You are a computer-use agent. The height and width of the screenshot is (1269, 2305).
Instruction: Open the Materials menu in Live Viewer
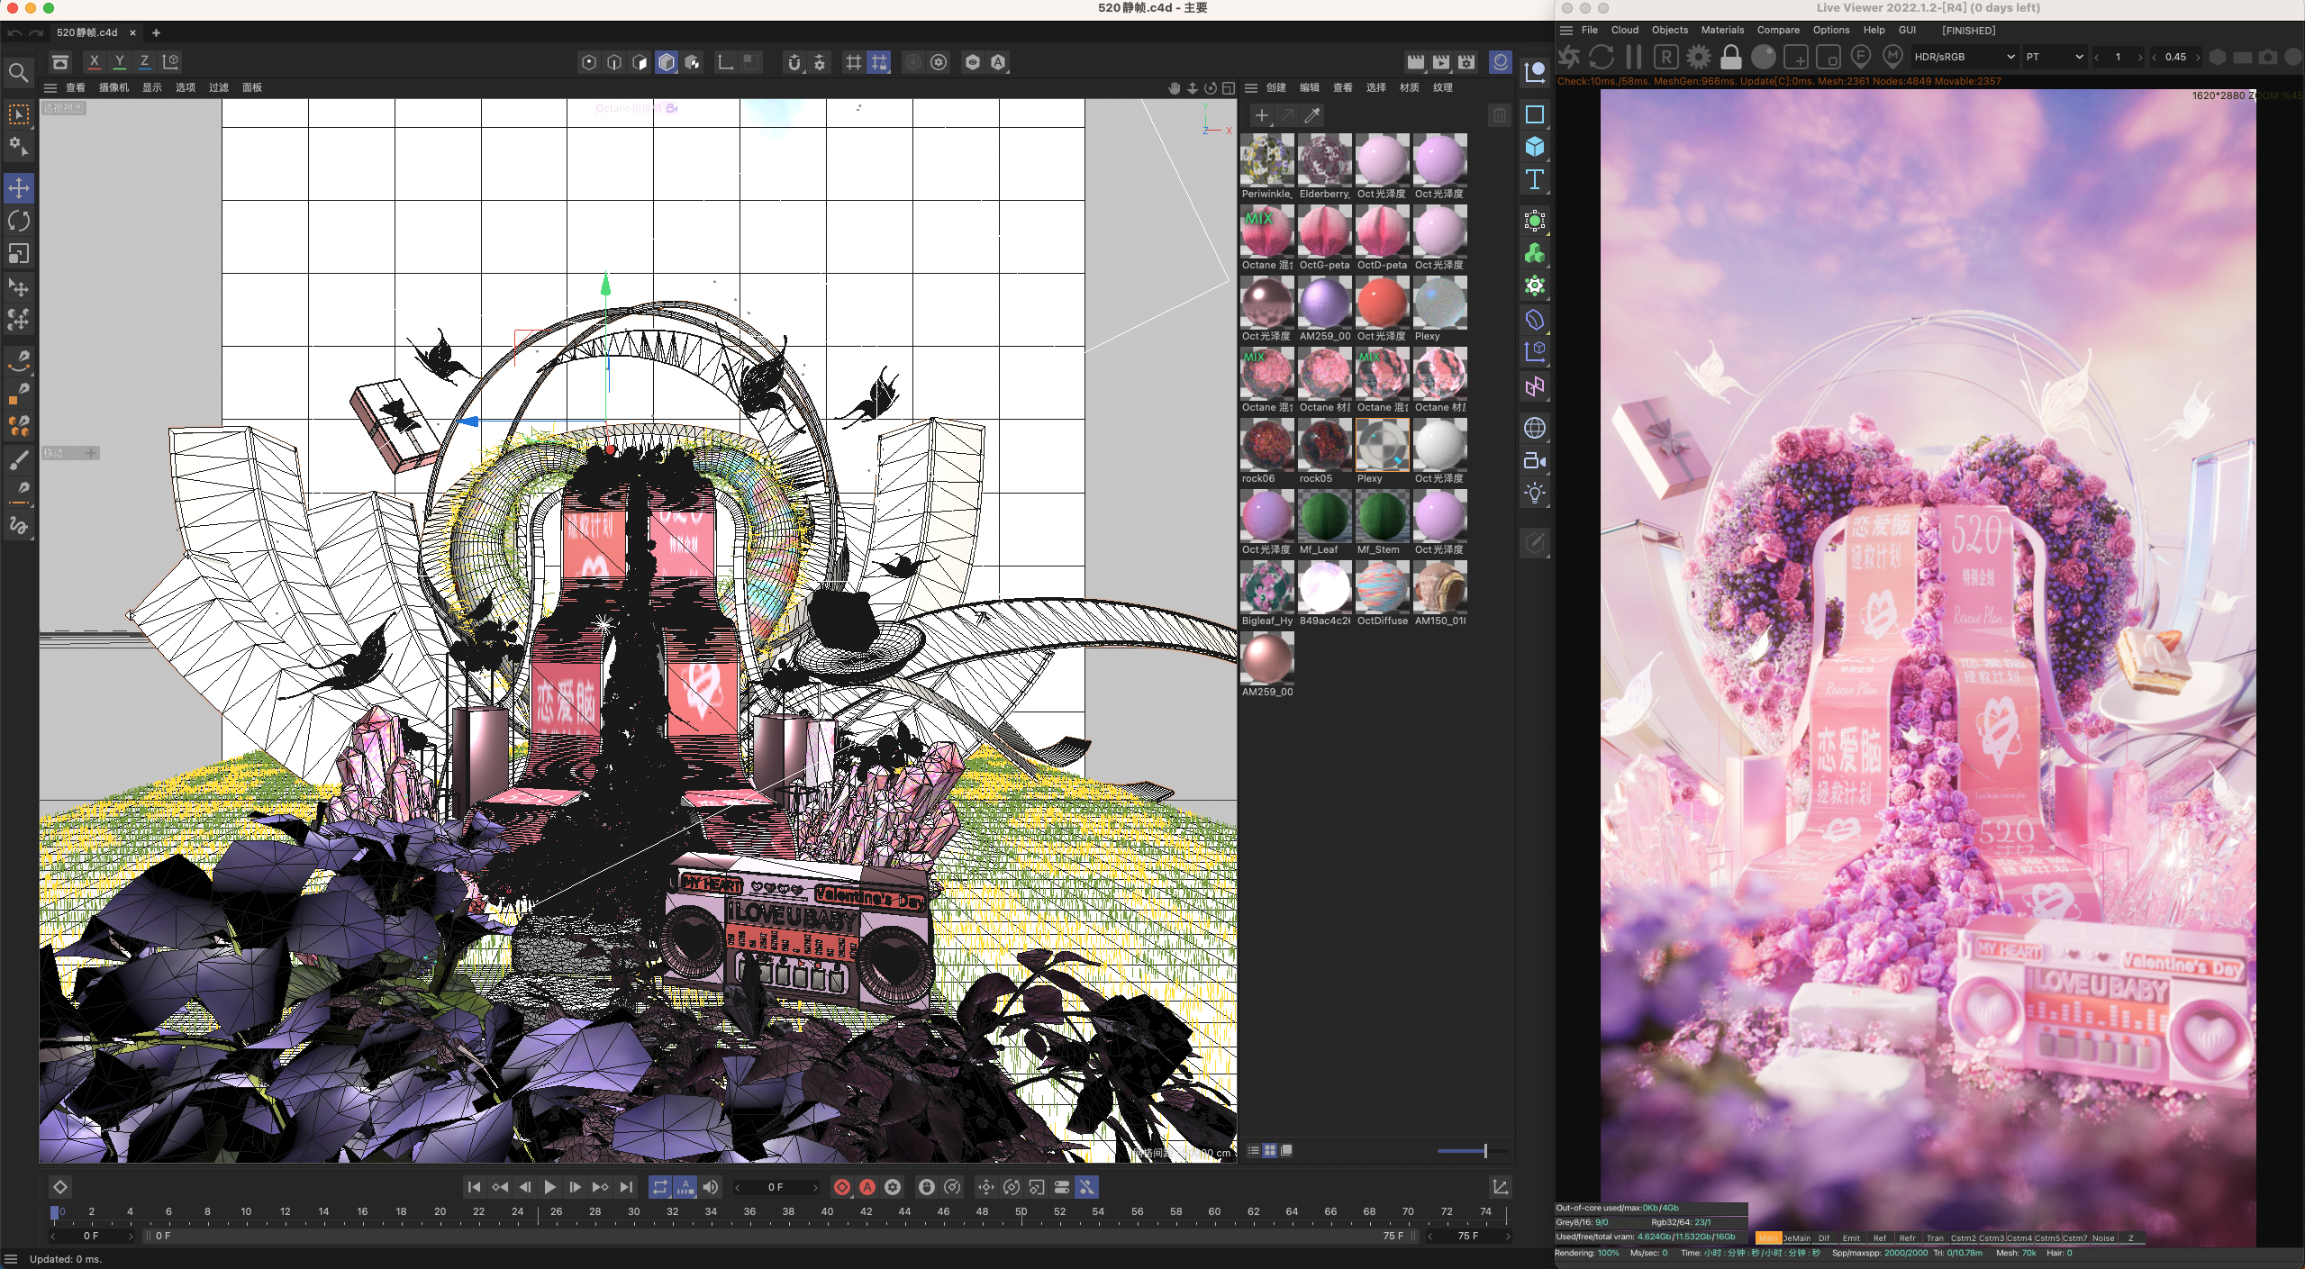coord(1721,30)
